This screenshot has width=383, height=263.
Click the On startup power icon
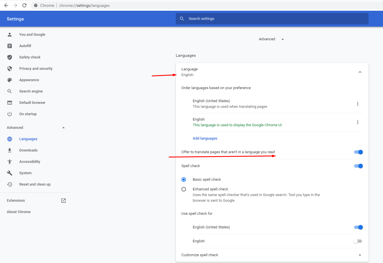point(10,114)
